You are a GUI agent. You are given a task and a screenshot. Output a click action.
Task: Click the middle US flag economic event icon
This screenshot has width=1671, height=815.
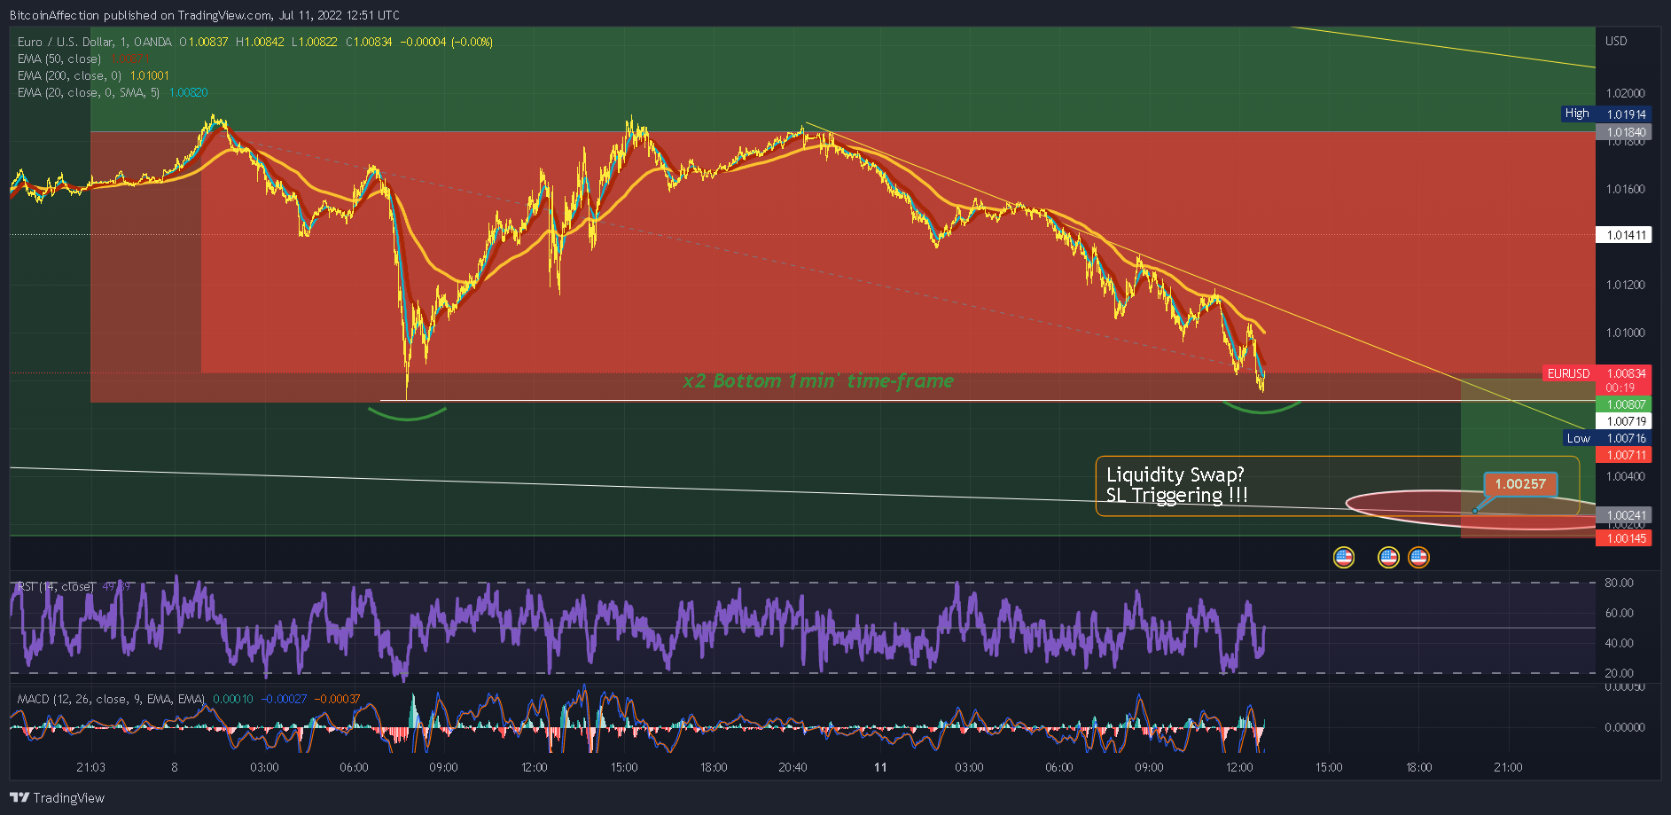coord(1388,557)
